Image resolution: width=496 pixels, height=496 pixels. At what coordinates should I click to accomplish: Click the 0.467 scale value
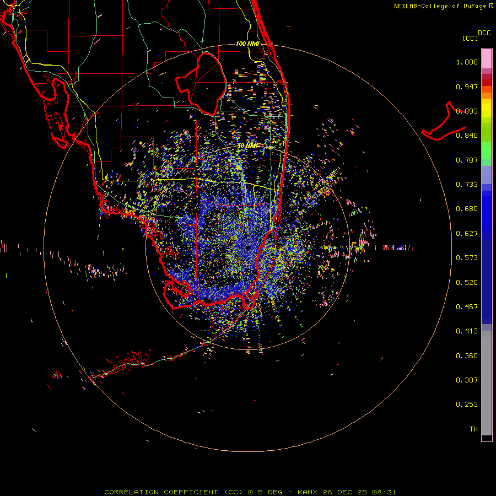point(467,307)
